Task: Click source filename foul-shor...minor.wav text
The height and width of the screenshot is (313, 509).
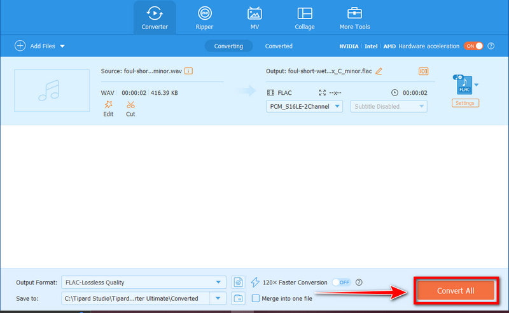Action: pyautogui.click(x=153, y=71)
